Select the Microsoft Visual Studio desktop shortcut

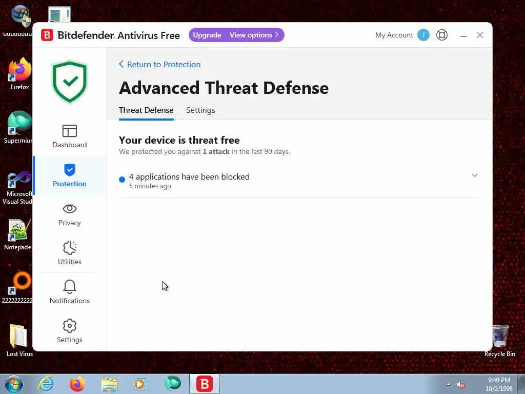click(17, 188)
